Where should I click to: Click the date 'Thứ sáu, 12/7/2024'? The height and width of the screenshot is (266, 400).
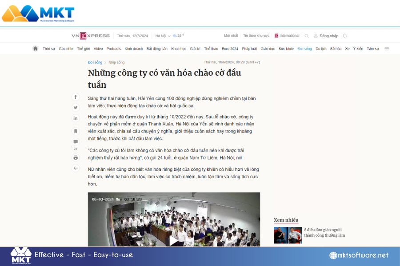click(x=132, y=36)
